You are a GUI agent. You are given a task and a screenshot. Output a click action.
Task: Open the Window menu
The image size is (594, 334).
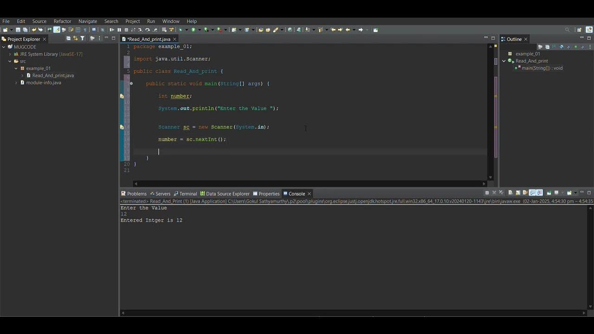[x=171, y=21]
